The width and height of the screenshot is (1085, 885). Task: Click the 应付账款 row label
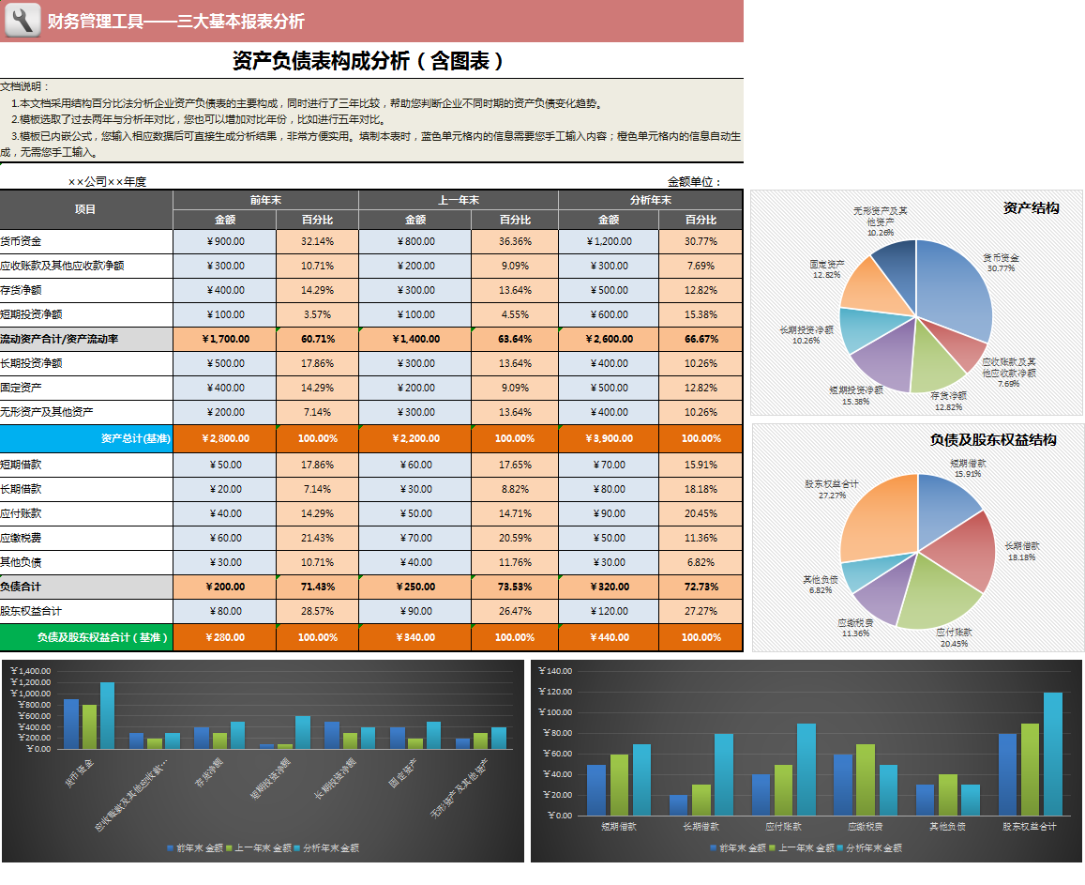pyautogui.click(x=85, y=514)
